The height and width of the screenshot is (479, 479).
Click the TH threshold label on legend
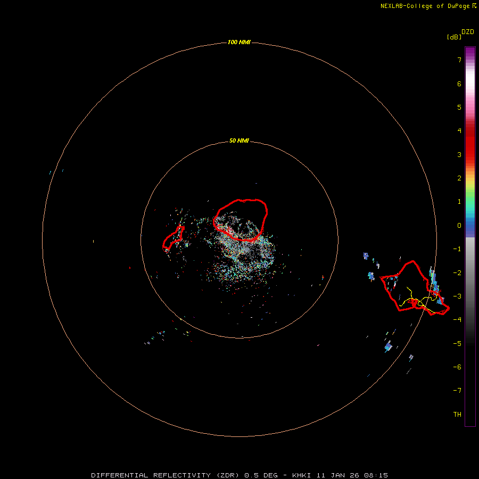pyautogui.click(x=457, y=415)
